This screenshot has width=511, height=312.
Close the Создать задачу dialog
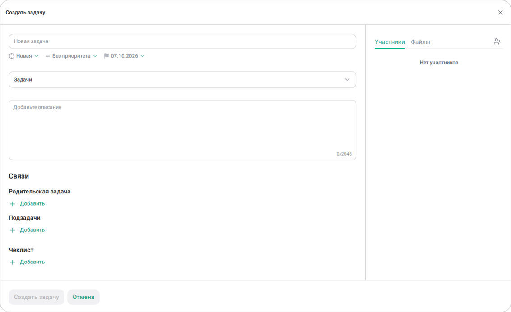500,12
